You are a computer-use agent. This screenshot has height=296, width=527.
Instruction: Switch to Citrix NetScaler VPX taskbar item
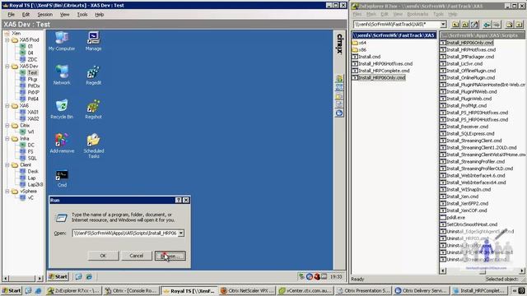(x=247, y=290)
